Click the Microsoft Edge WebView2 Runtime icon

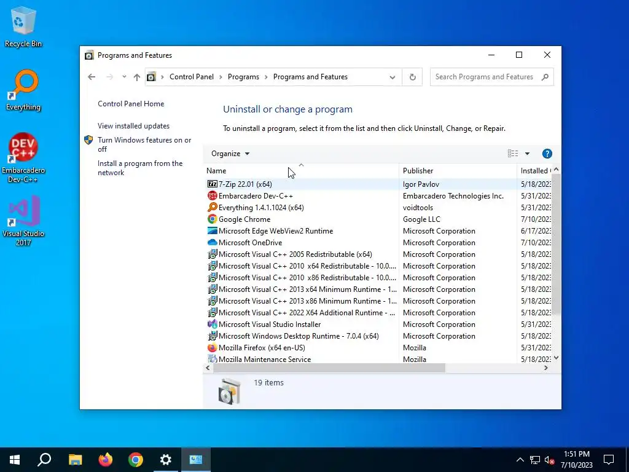pyautogui.click(x=212, y=231)
